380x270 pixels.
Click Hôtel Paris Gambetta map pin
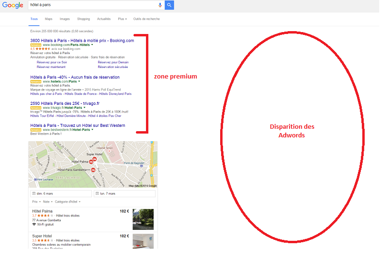(x=93, y=170)
